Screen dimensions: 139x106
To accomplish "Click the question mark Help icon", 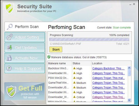I will click(x=9, y=68).
